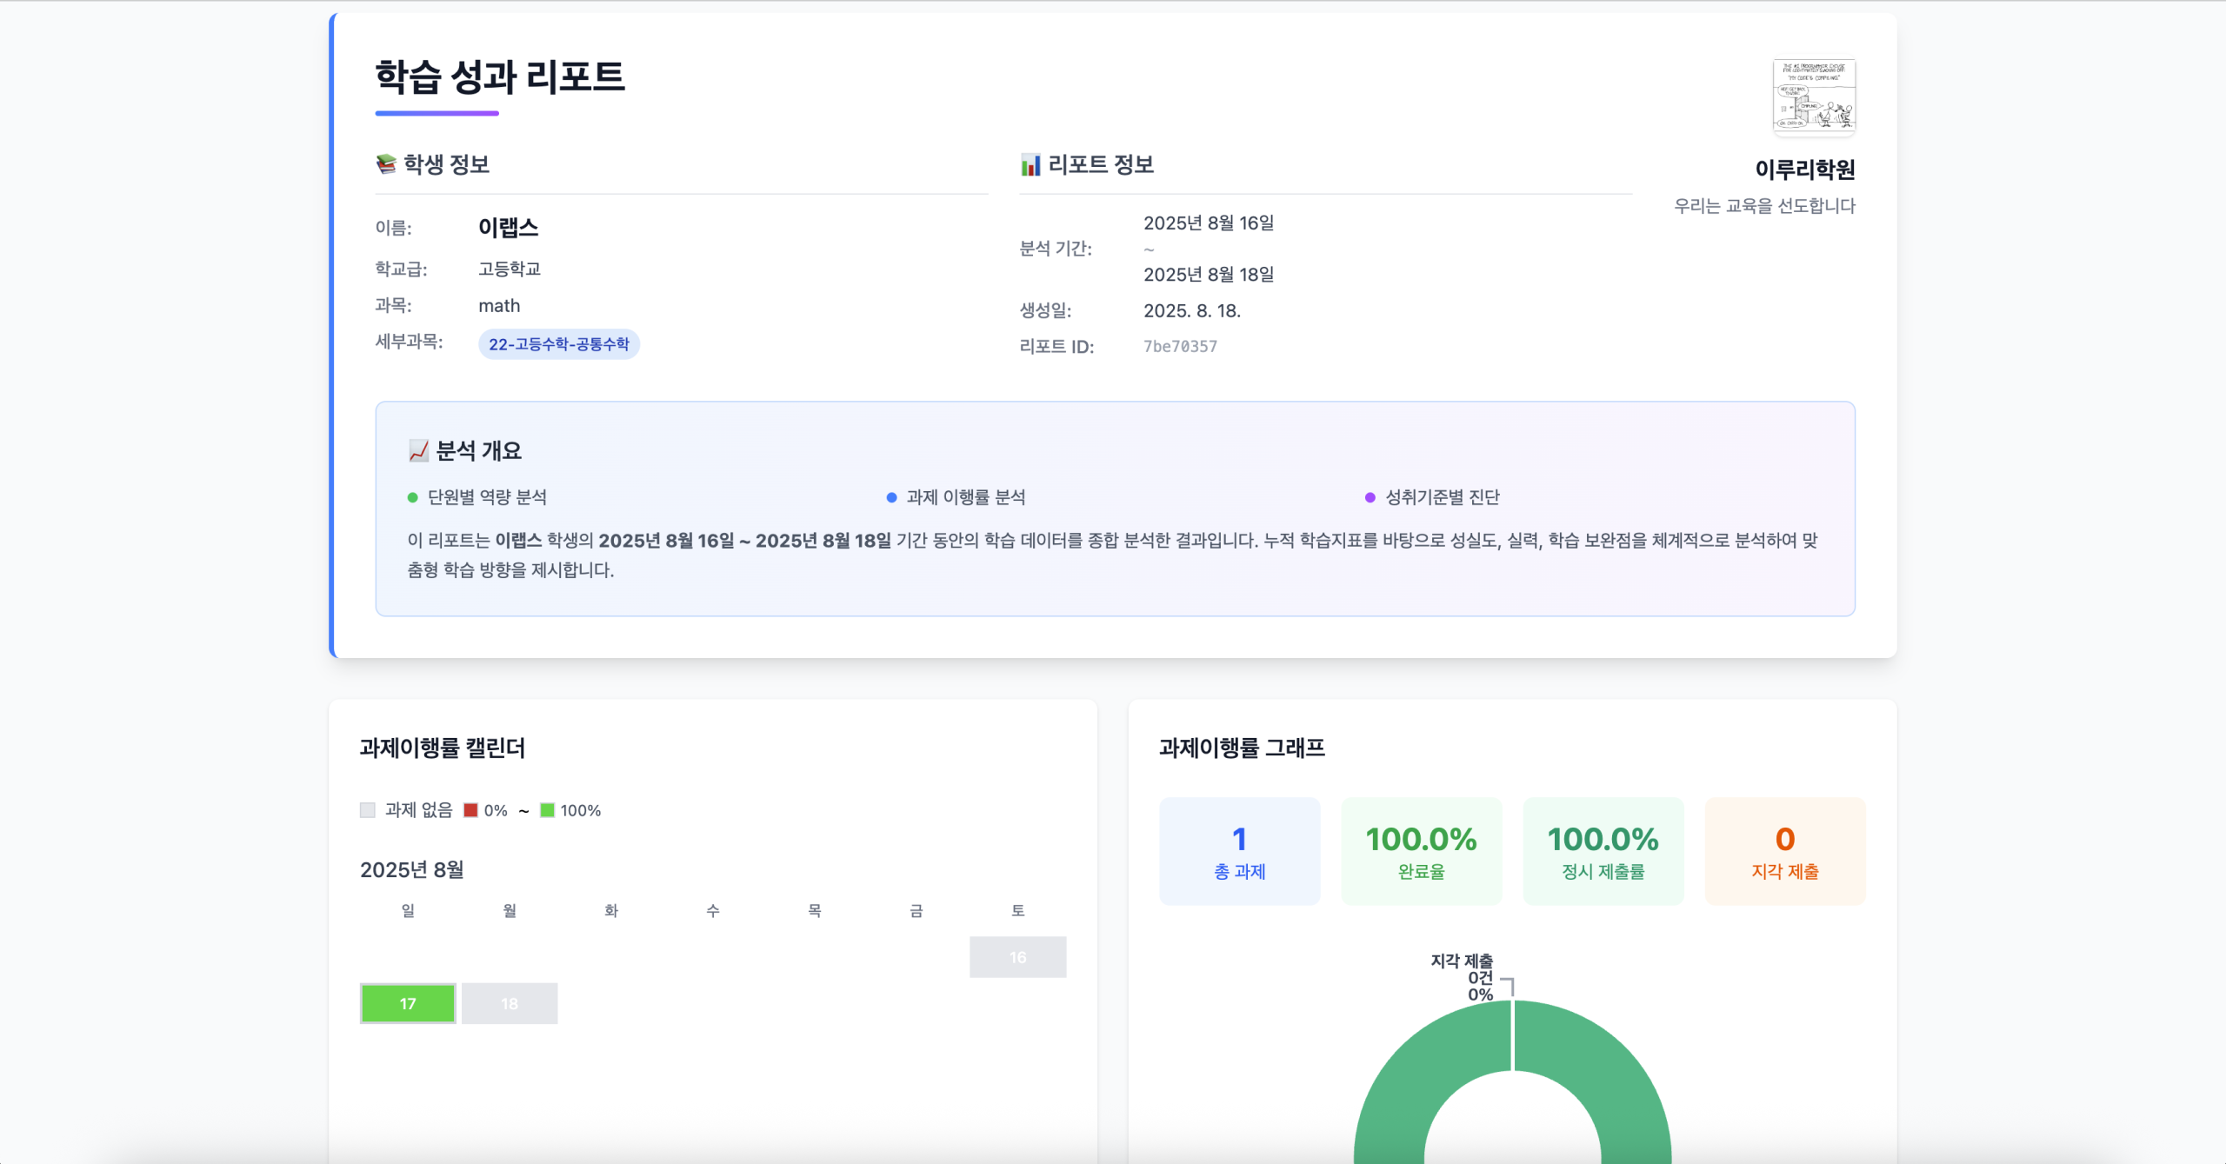Screen dimensions: 2226x1164
Task: Click the red 0% legend swatch
Action: point(470,810)
